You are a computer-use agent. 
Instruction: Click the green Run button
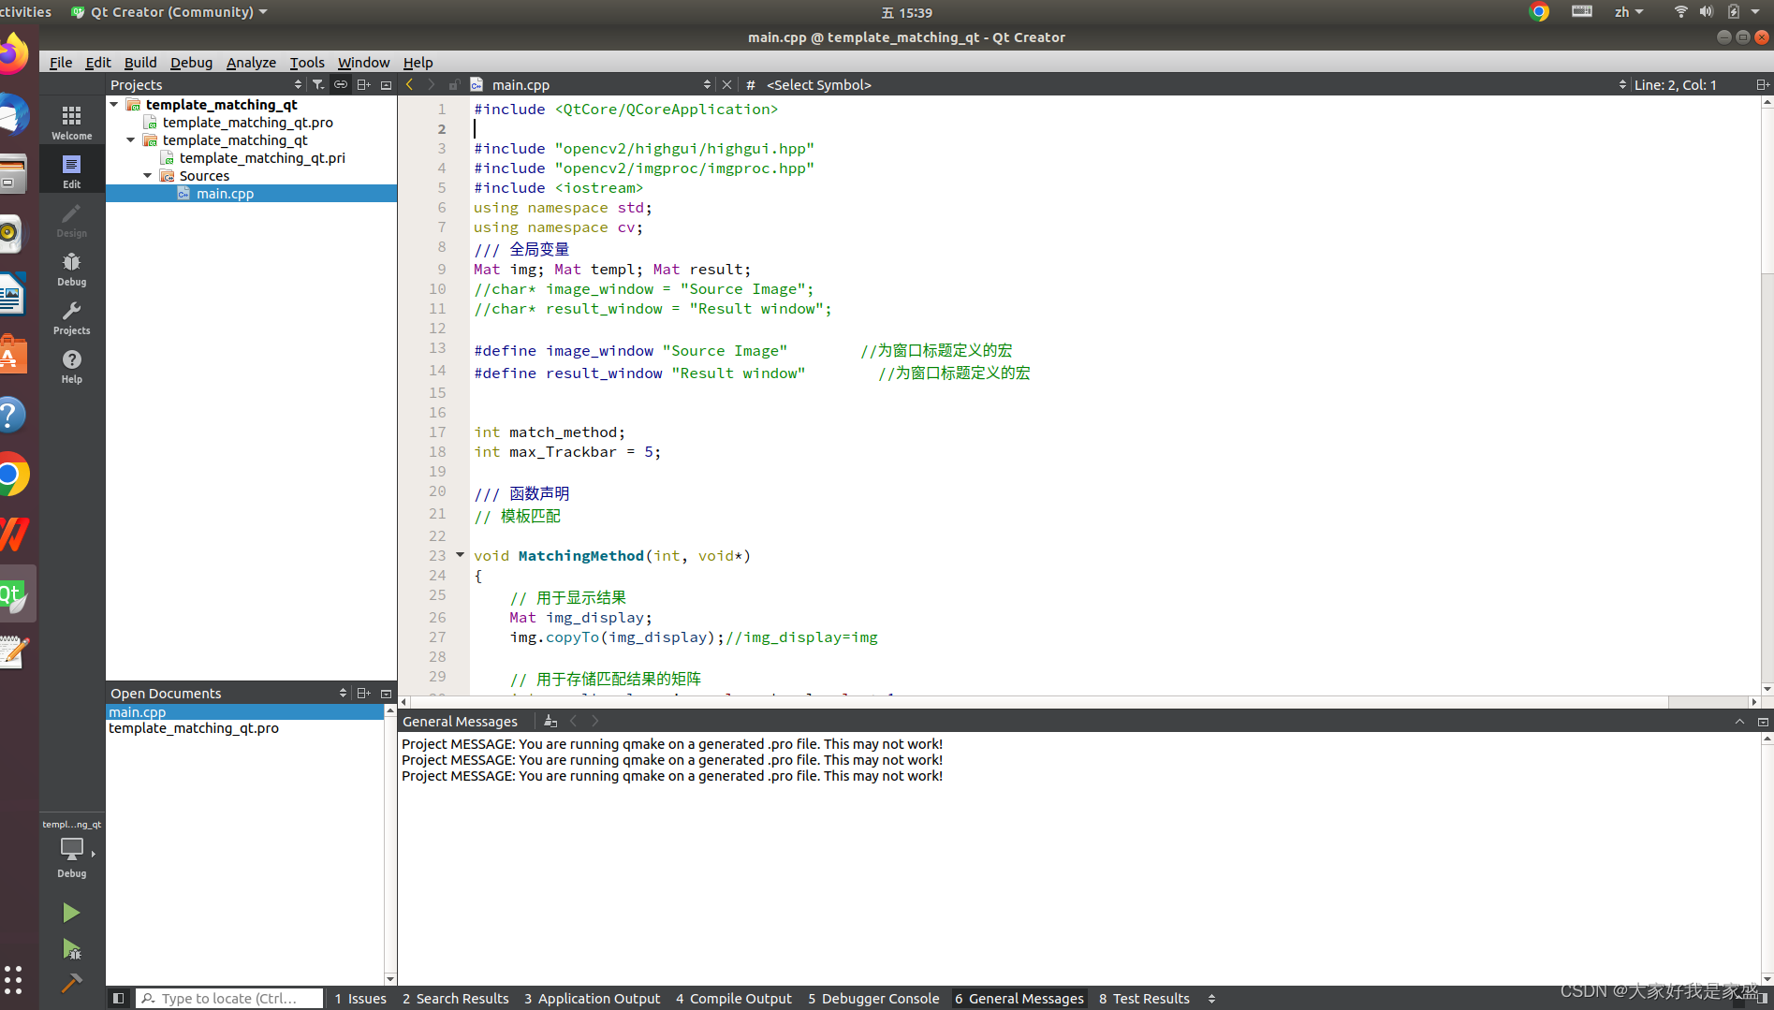71,913
